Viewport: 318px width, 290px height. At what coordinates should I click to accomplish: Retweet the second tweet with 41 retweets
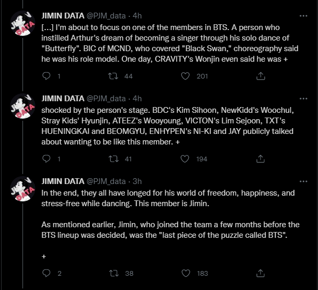(x=114, y=159)
